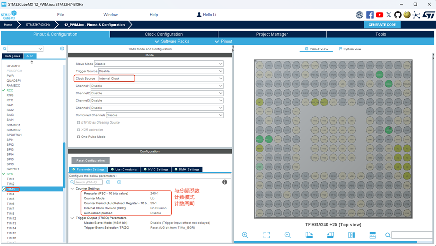
Task: Open the Window menu
Action: click(x=111, y=15)
